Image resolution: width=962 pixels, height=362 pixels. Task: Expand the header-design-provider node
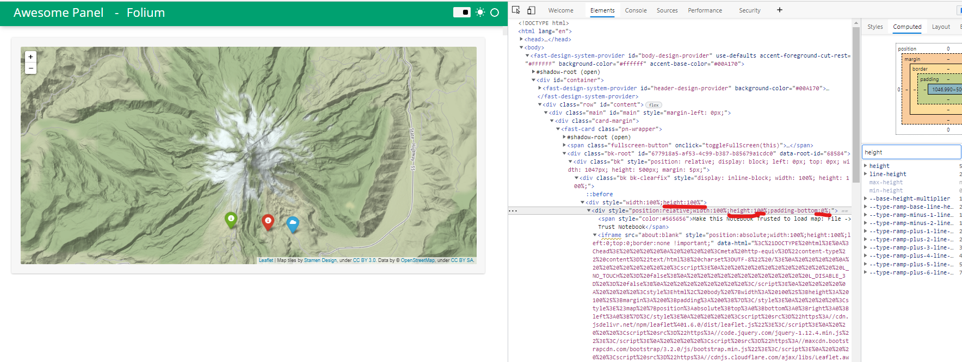click(540, 88)
